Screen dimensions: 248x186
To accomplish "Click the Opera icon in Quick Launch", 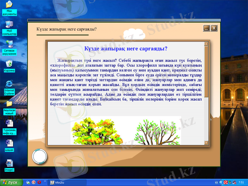I will 39,182.
